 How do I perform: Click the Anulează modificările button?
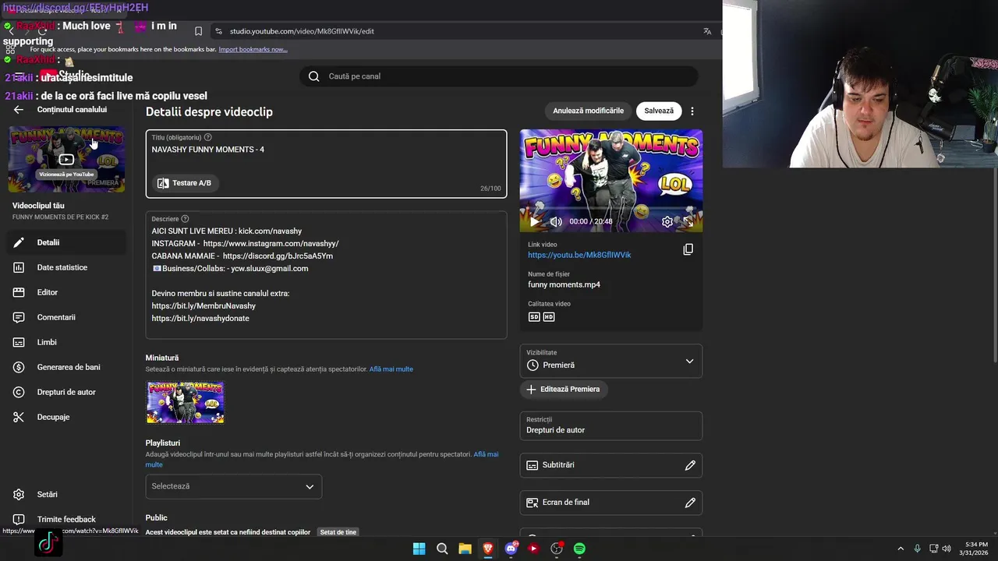(588, 111)
